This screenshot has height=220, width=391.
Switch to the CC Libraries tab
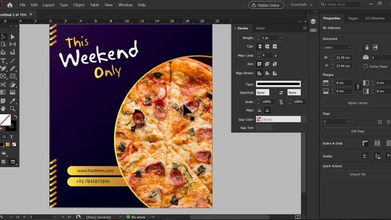(375, 18)
